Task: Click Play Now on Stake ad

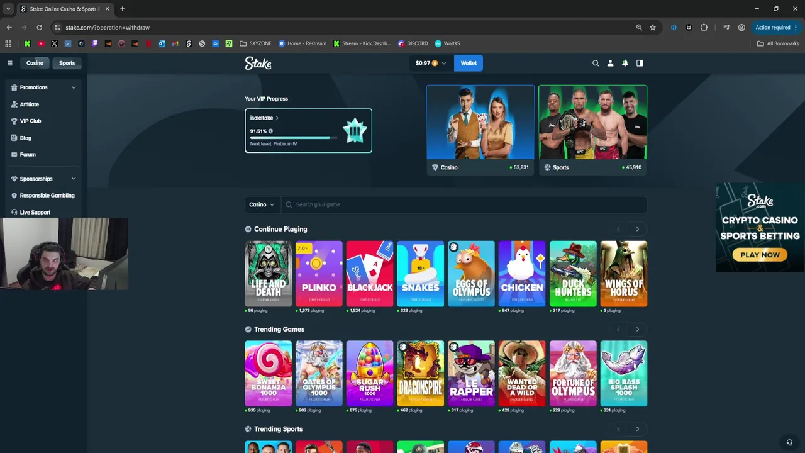Action: coord(760,255)
